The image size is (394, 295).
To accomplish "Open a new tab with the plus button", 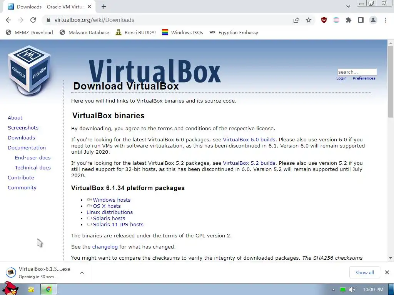I will tap(104, 7).
